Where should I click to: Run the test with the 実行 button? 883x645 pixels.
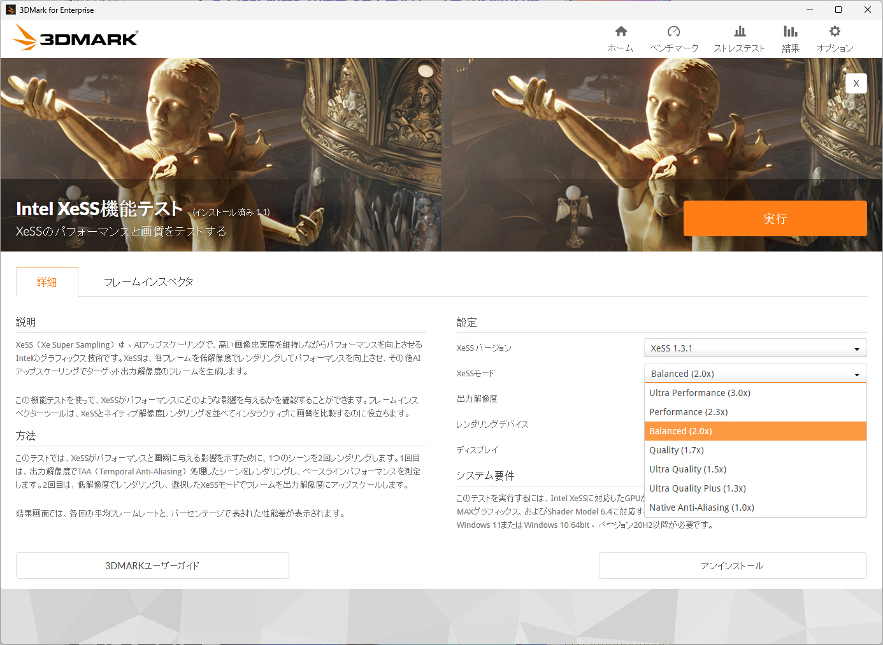click(775, 218)
